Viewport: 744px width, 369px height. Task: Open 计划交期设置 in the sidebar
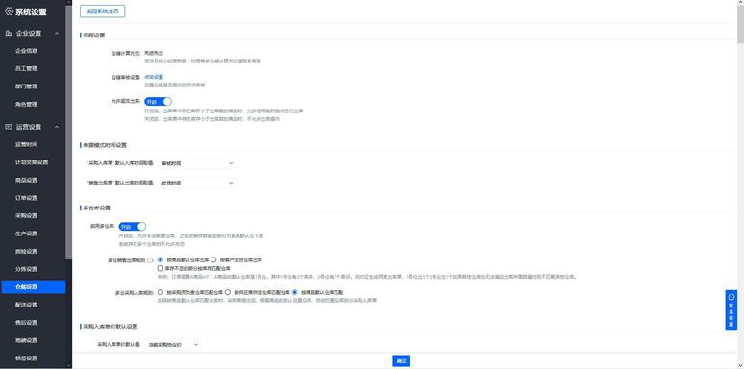coord(33,162)
